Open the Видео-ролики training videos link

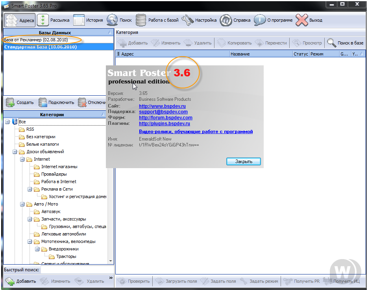[196, 132]
